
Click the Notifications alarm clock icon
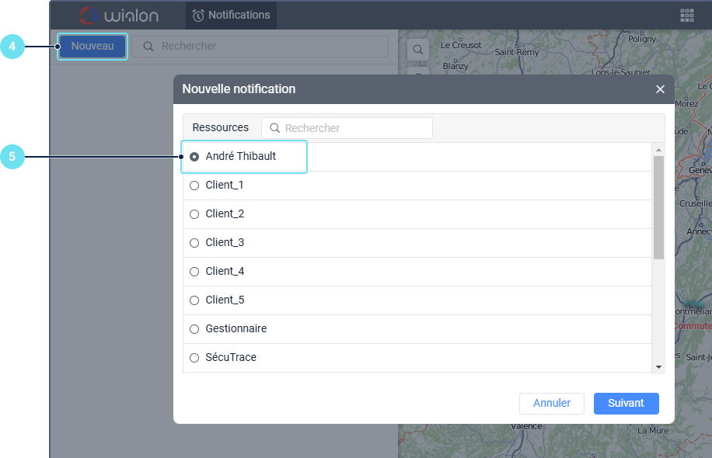(x=198, y=16)
